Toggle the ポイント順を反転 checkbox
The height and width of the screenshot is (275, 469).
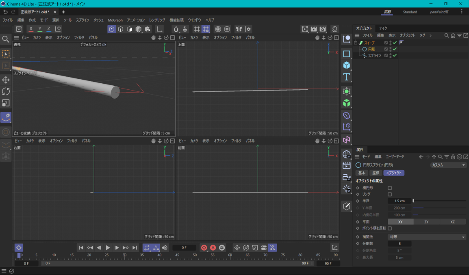390,228
